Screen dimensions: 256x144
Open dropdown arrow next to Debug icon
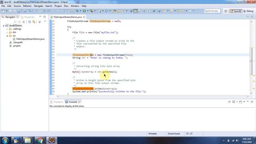pos(80,11)
